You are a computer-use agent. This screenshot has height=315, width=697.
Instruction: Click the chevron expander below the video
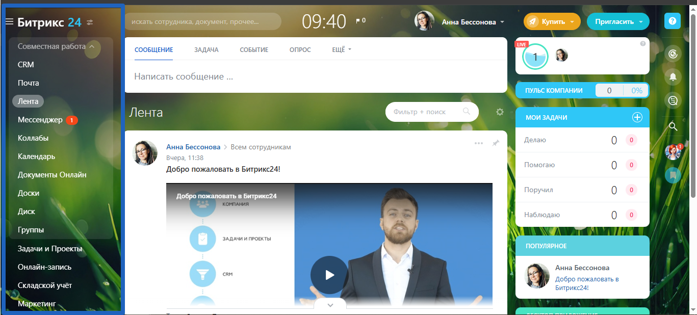pyautogui.click(x=330, y=305)
